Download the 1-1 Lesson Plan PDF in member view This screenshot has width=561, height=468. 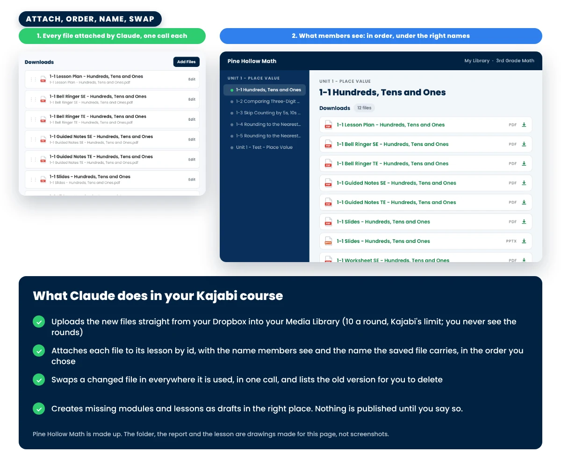click(524, 125)
